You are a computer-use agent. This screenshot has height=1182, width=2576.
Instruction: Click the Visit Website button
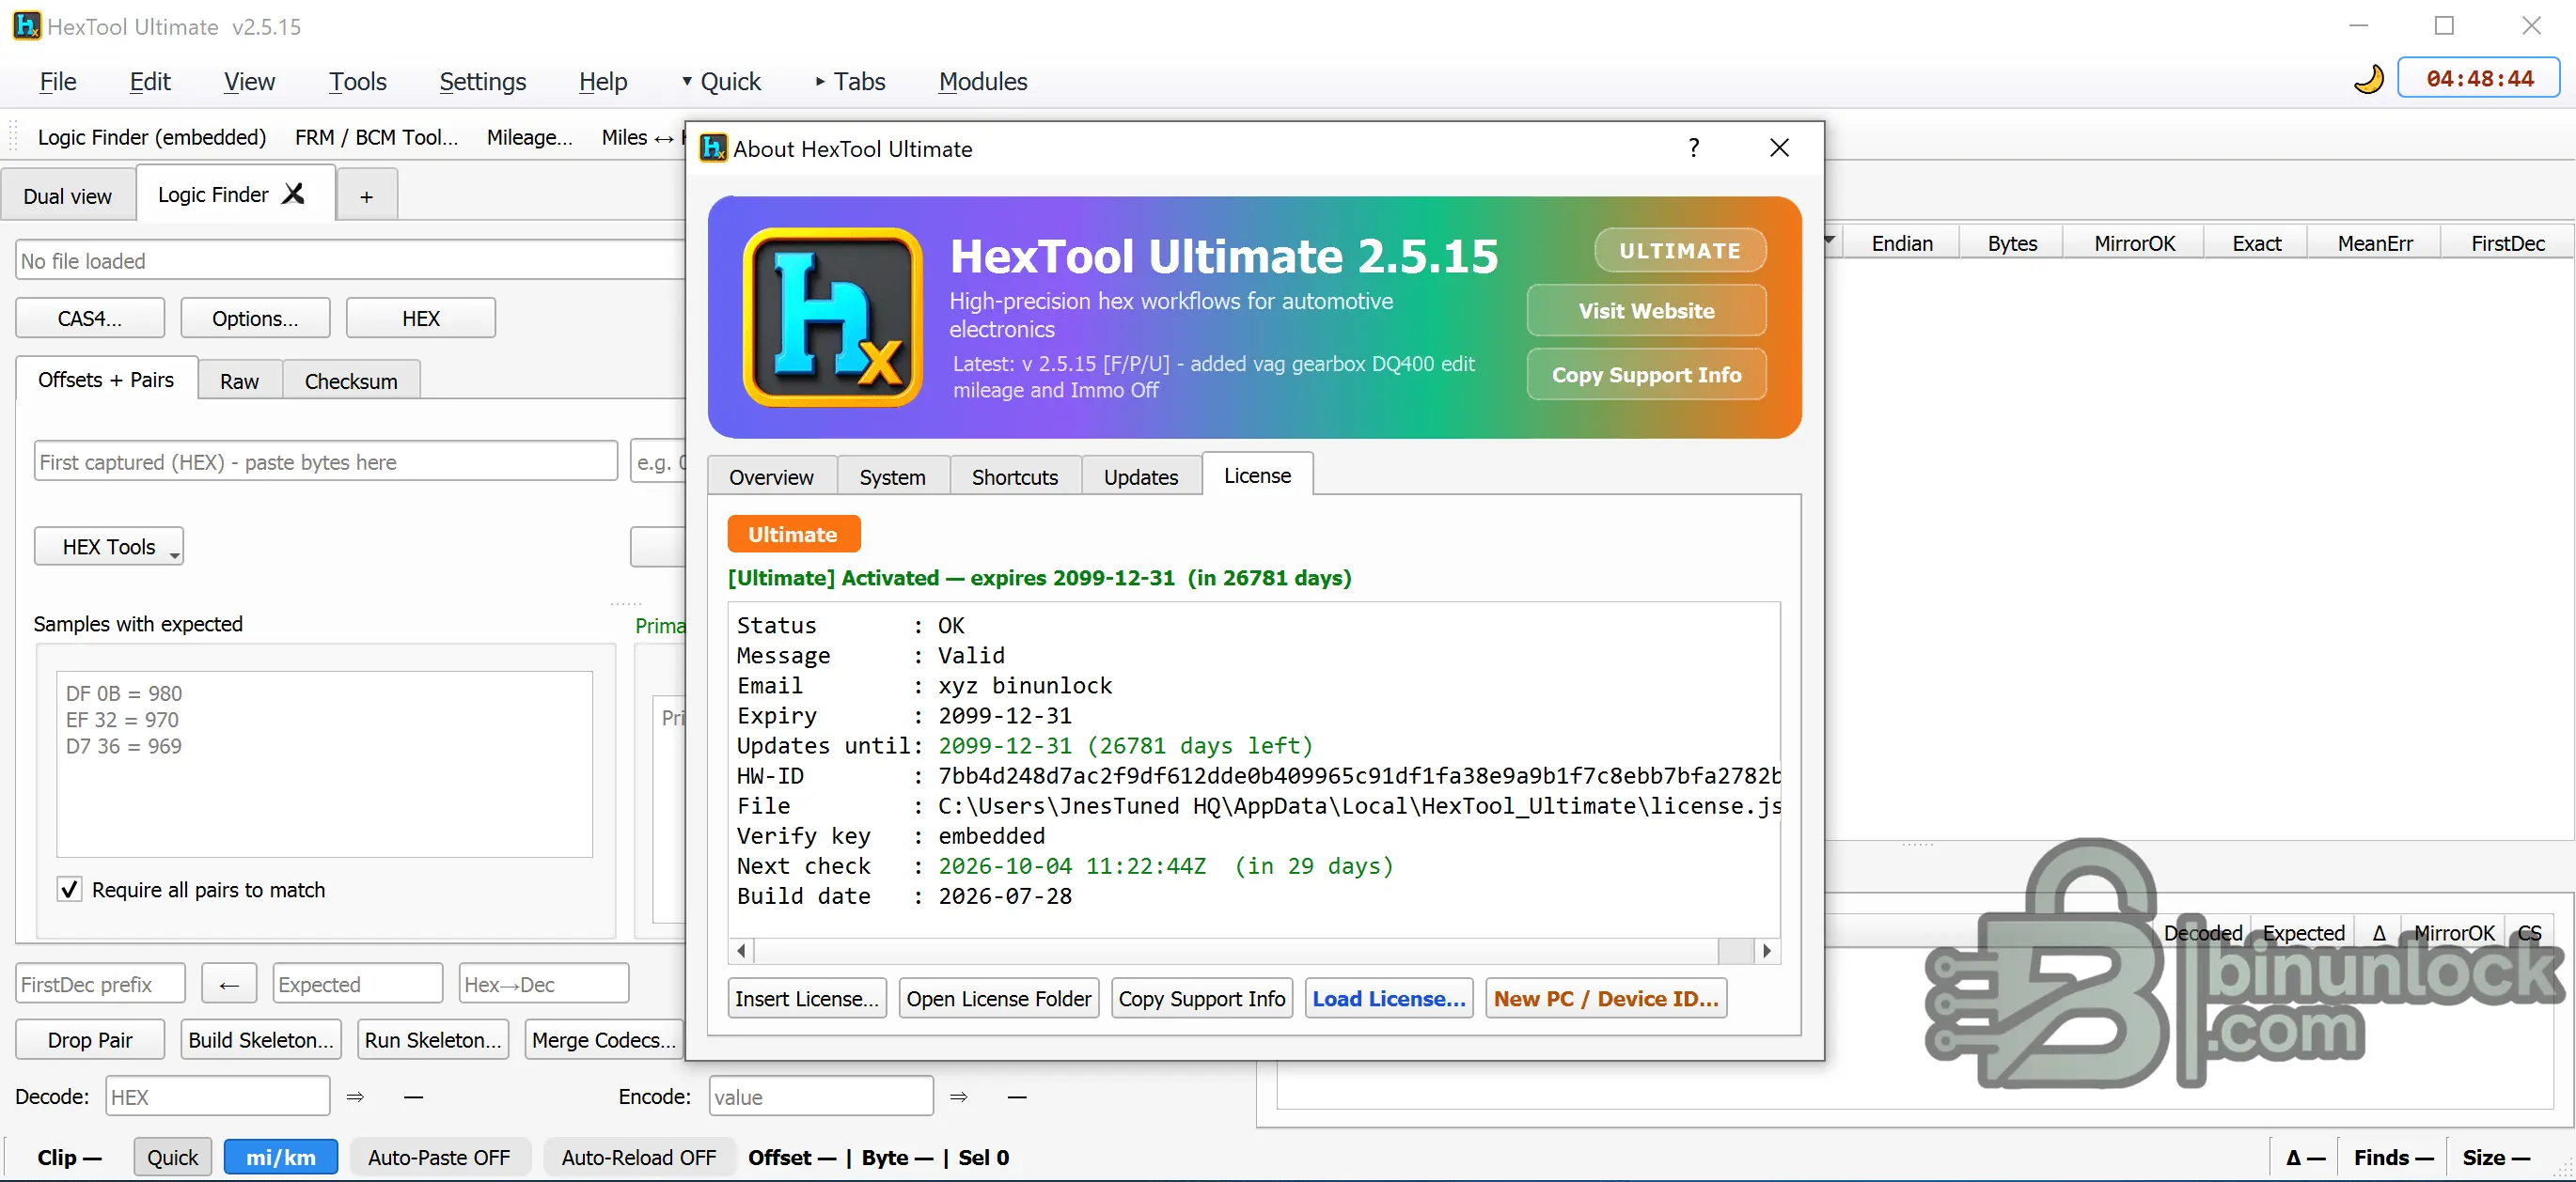tap(1646, 311)
